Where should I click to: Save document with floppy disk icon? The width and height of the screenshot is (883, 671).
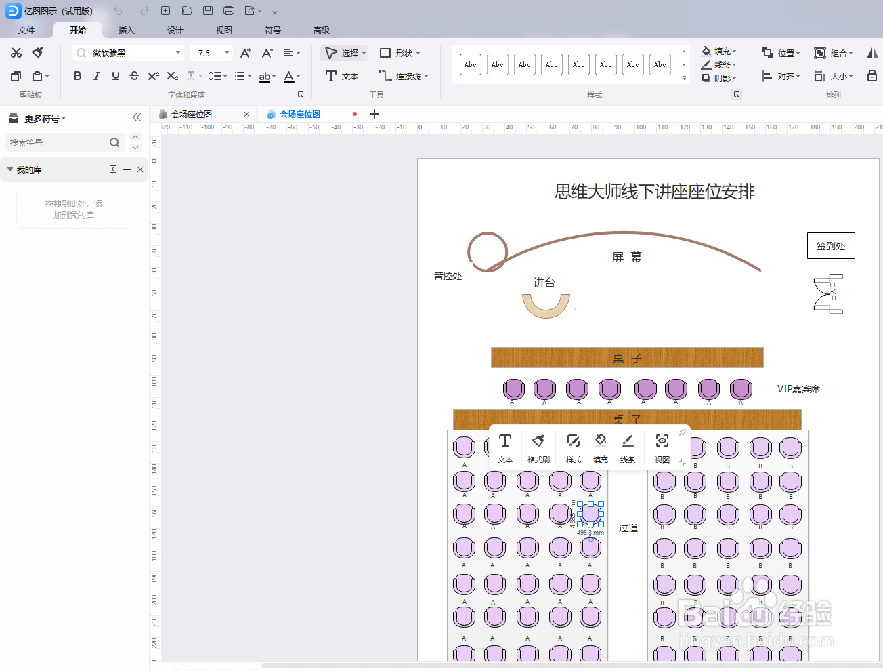[x=208, y=11]
